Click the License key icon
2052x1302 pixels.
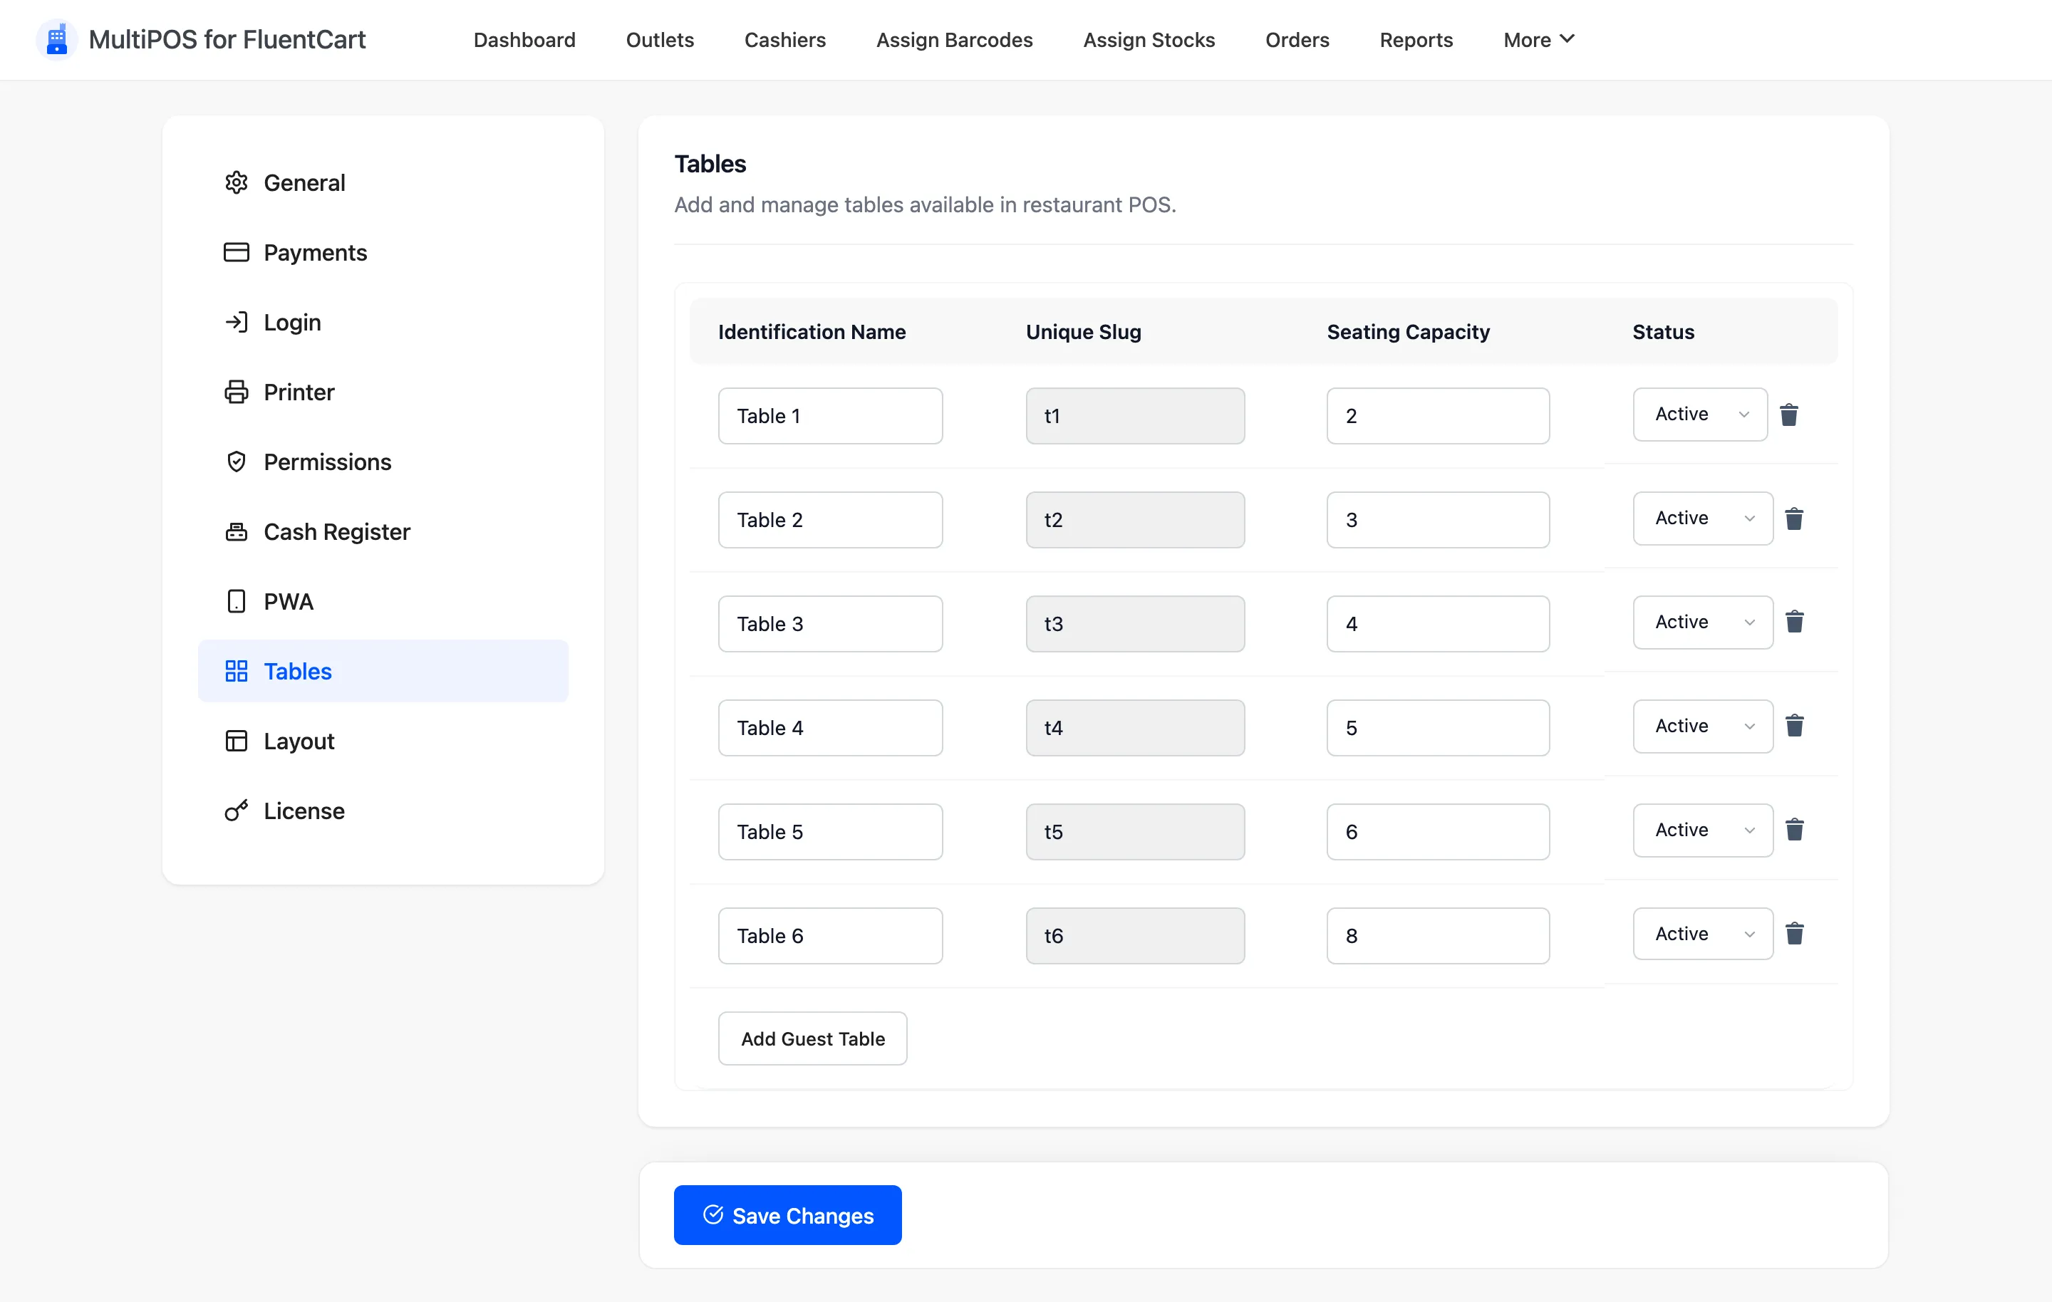(x=236, y=811)
